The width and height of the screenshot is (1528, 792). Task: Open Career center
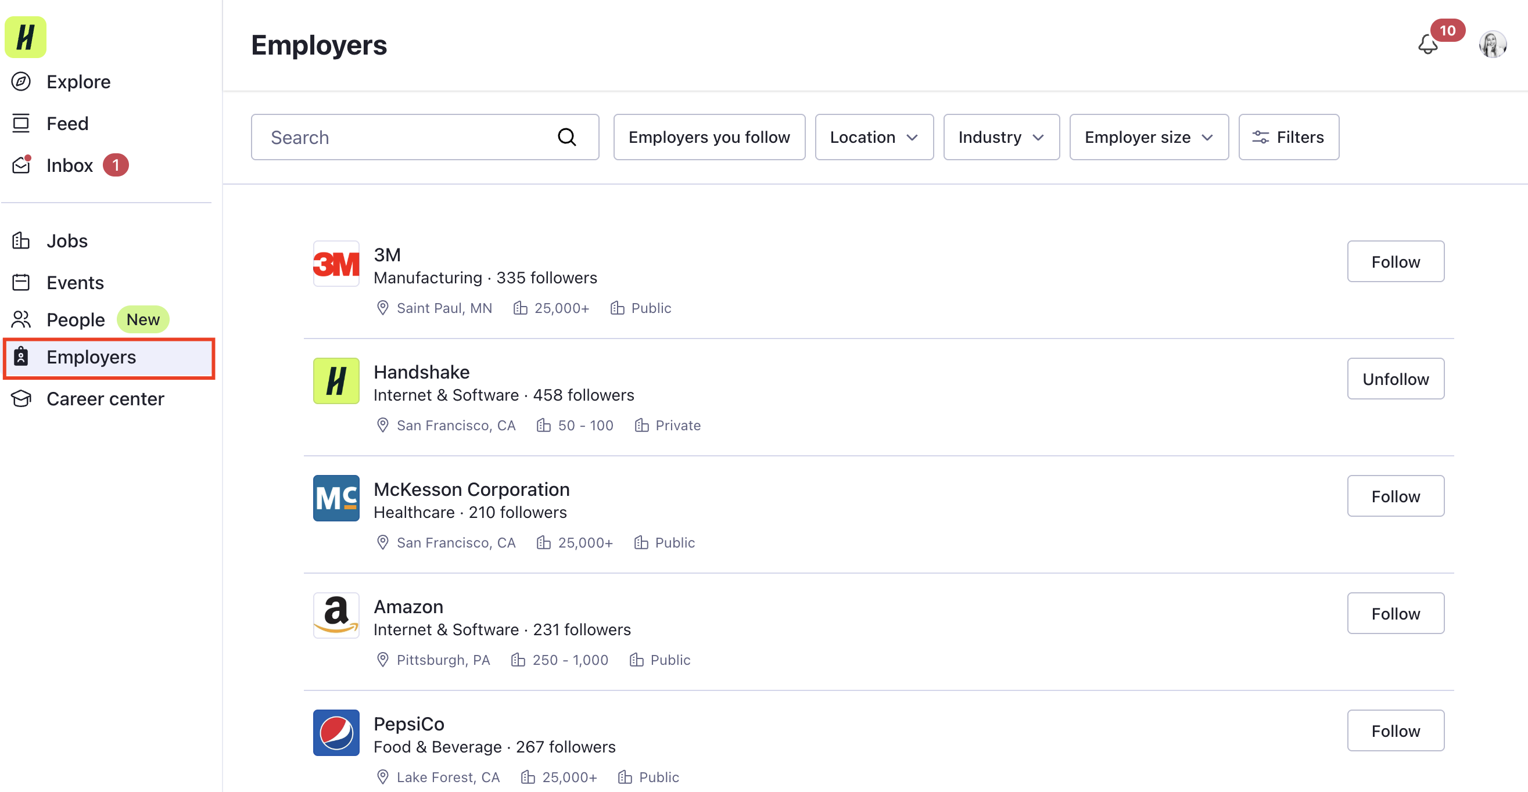tap(105, 398)
